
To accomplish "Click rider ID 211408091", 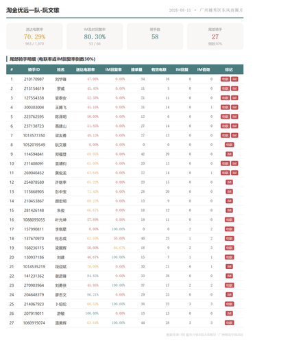I will coord(34,163).
